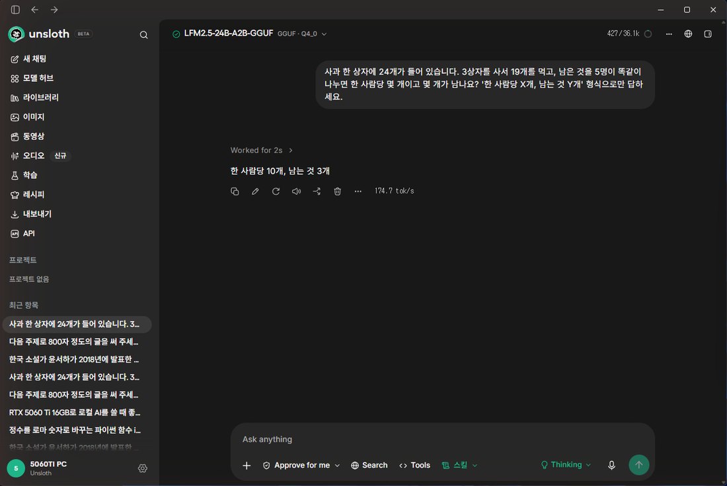Toggle the Search web option
The height and width of the screenshot is (486, 727).
pyautogui.click(x=369, y=465)
